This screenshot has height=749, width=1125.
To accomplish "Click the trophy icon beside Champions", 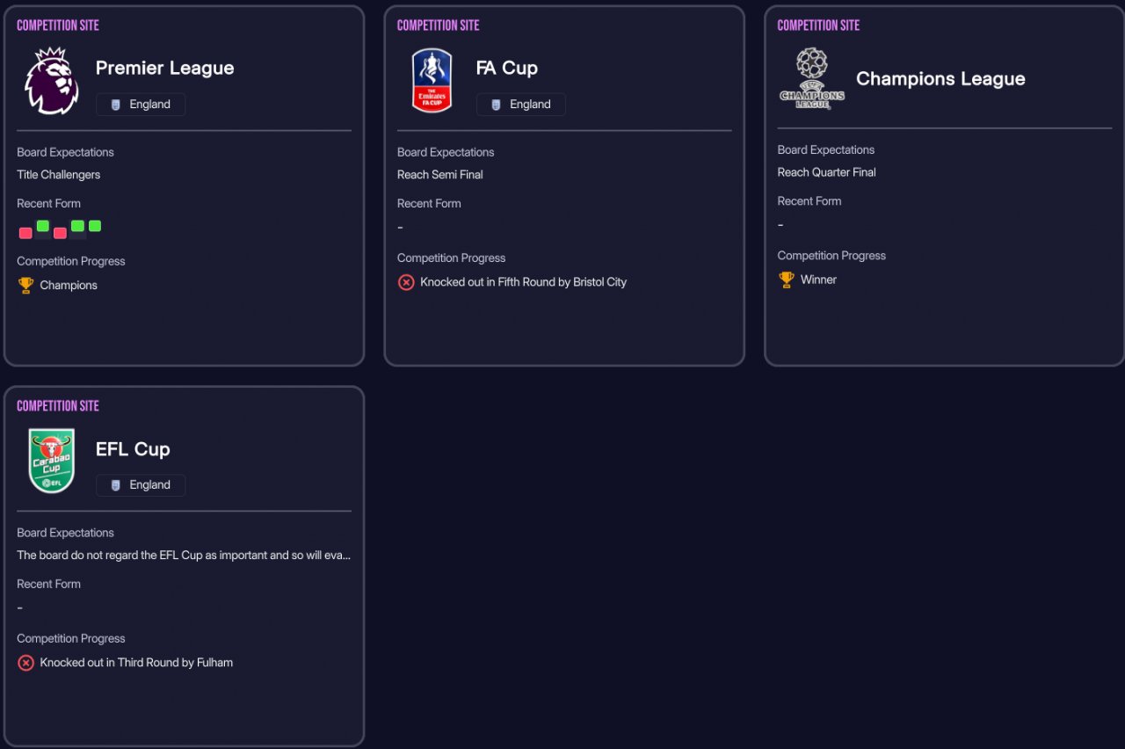I will tap(25, 285).
